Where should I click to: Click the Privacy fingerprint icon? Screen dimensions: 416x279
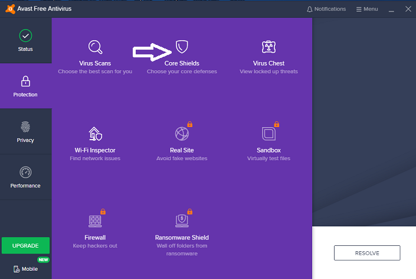click(25, 126)
